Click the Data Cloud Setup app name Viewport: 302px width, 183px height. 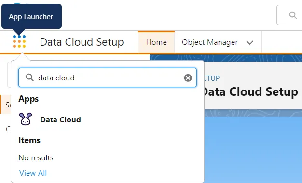click(82, 42)
